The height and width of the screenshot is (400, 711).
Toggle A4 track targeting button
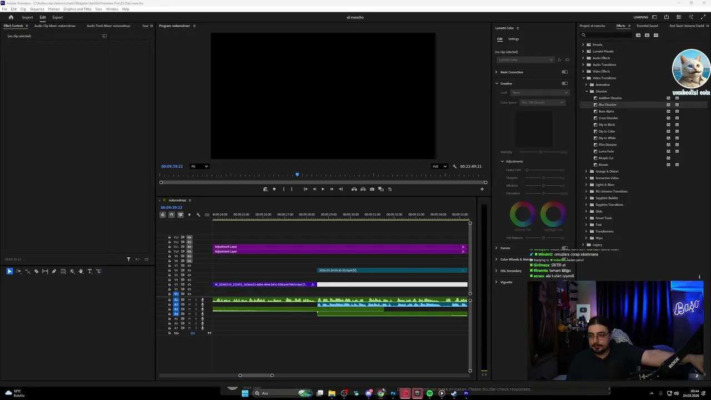[176, 314]
